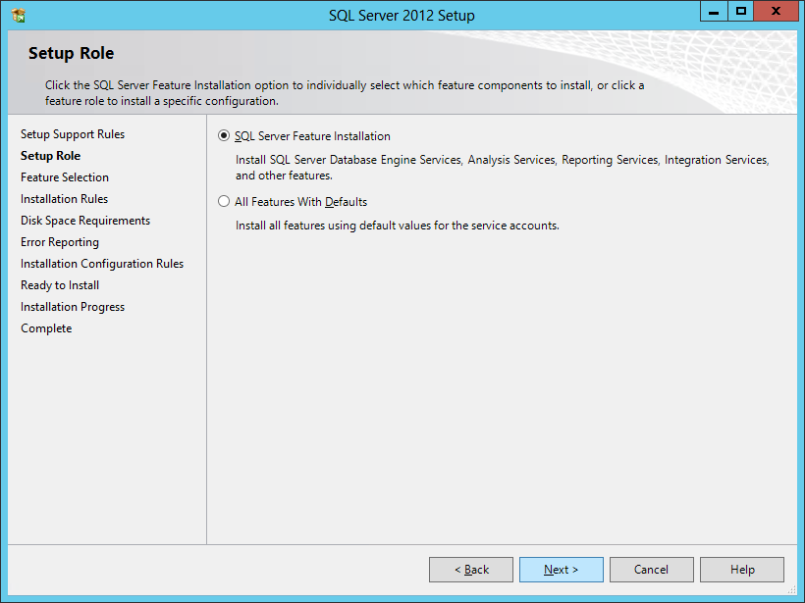Open Installation Configuration Rules page
This screenshot has height=603, width=805.
[102, 263]
